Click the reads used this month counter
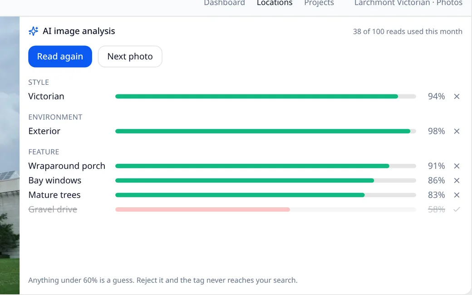Screen dimensions: 472x295 pyautogui.click(x=408, y=32)
